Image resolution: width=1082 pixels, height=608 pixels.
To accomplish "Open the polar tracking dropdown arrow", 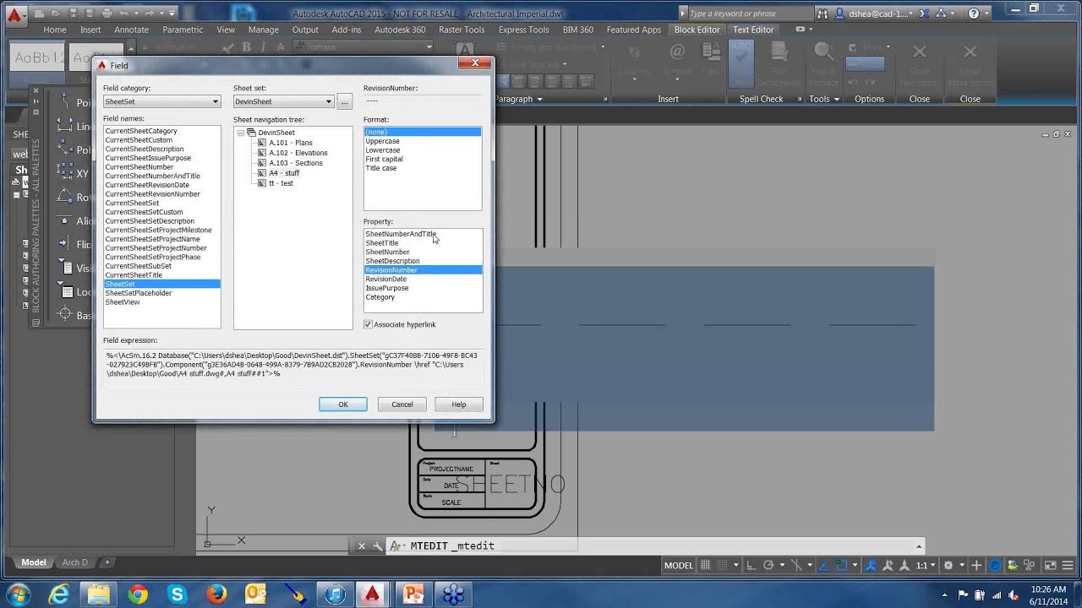I will click(x=782, y=565).
